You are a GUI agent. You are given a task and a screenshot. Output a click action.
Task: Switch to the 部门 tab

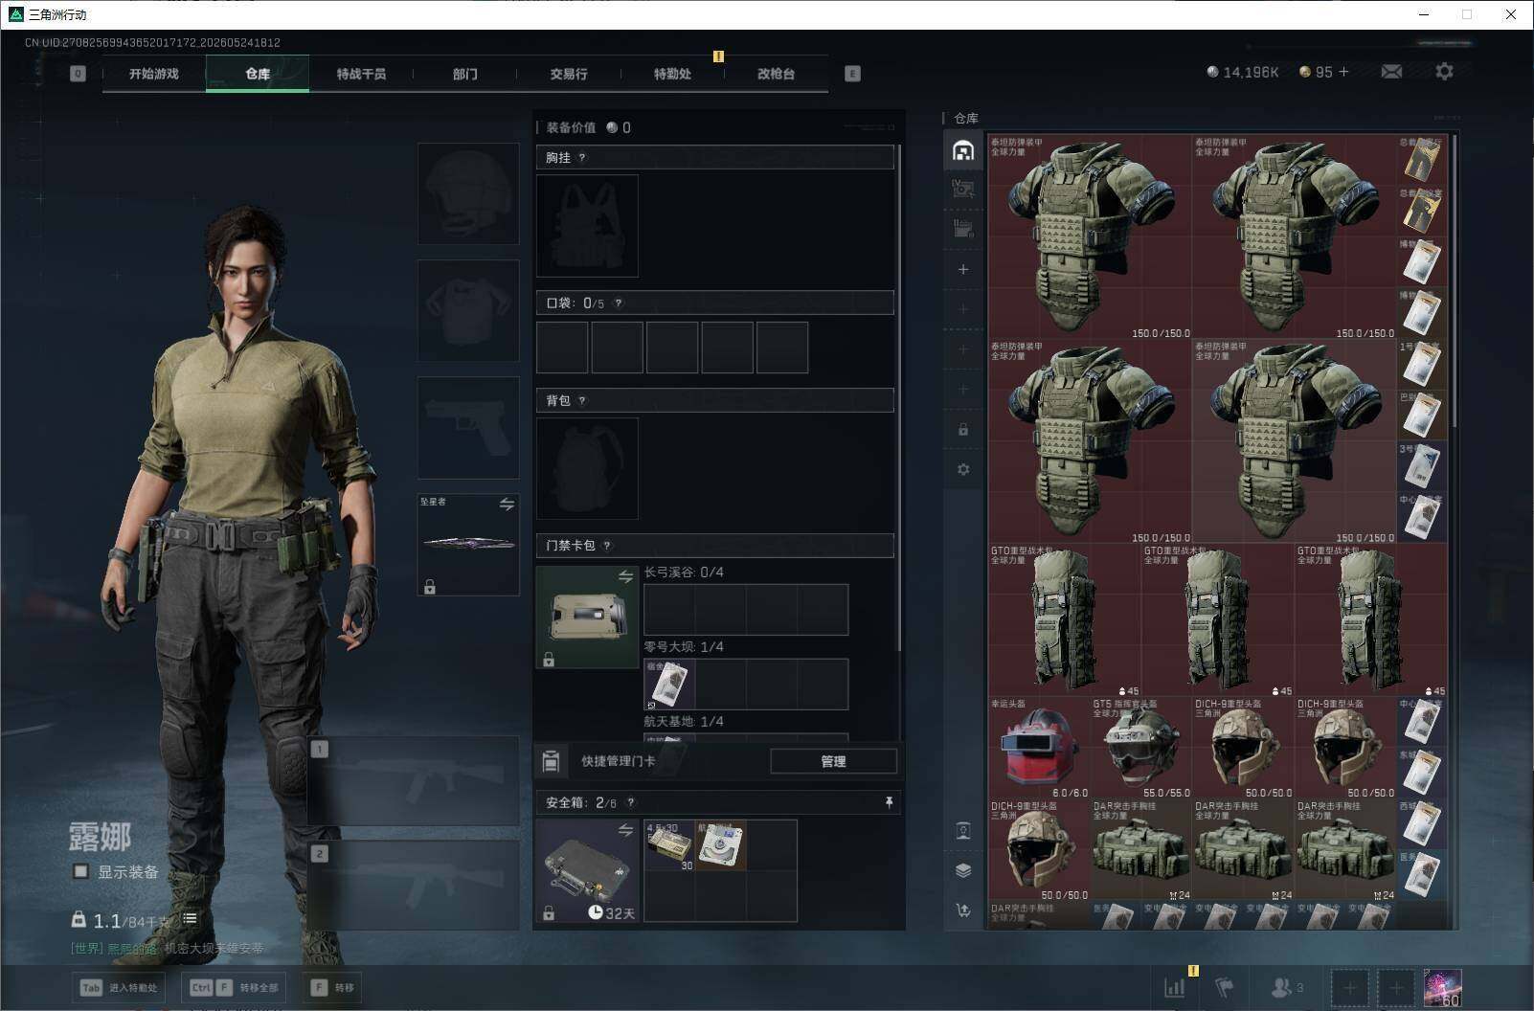[464, 74]
